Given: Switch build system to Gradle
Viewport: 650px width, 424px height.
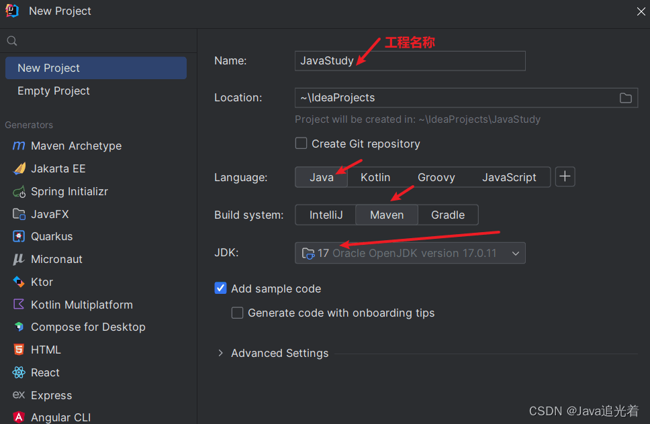Looking at the screenshot, I should coord(448,215).
